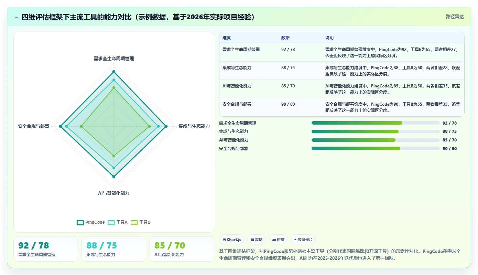Click the 88 / 75 stat card

[114, 249]
